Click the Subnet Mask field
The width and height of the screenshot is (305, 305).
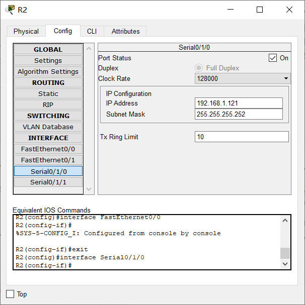(x=239, y=114)
